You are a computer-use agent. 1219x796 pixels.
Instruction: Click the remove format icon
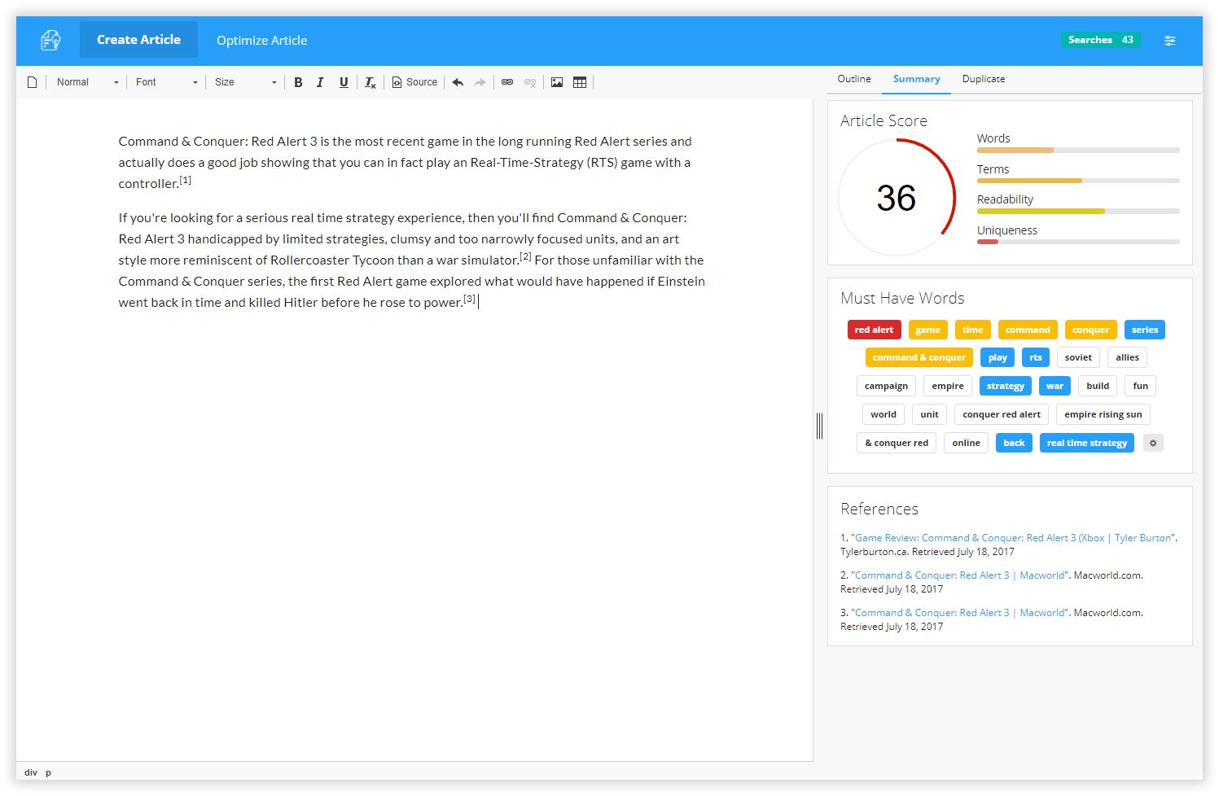pos(370,82)
